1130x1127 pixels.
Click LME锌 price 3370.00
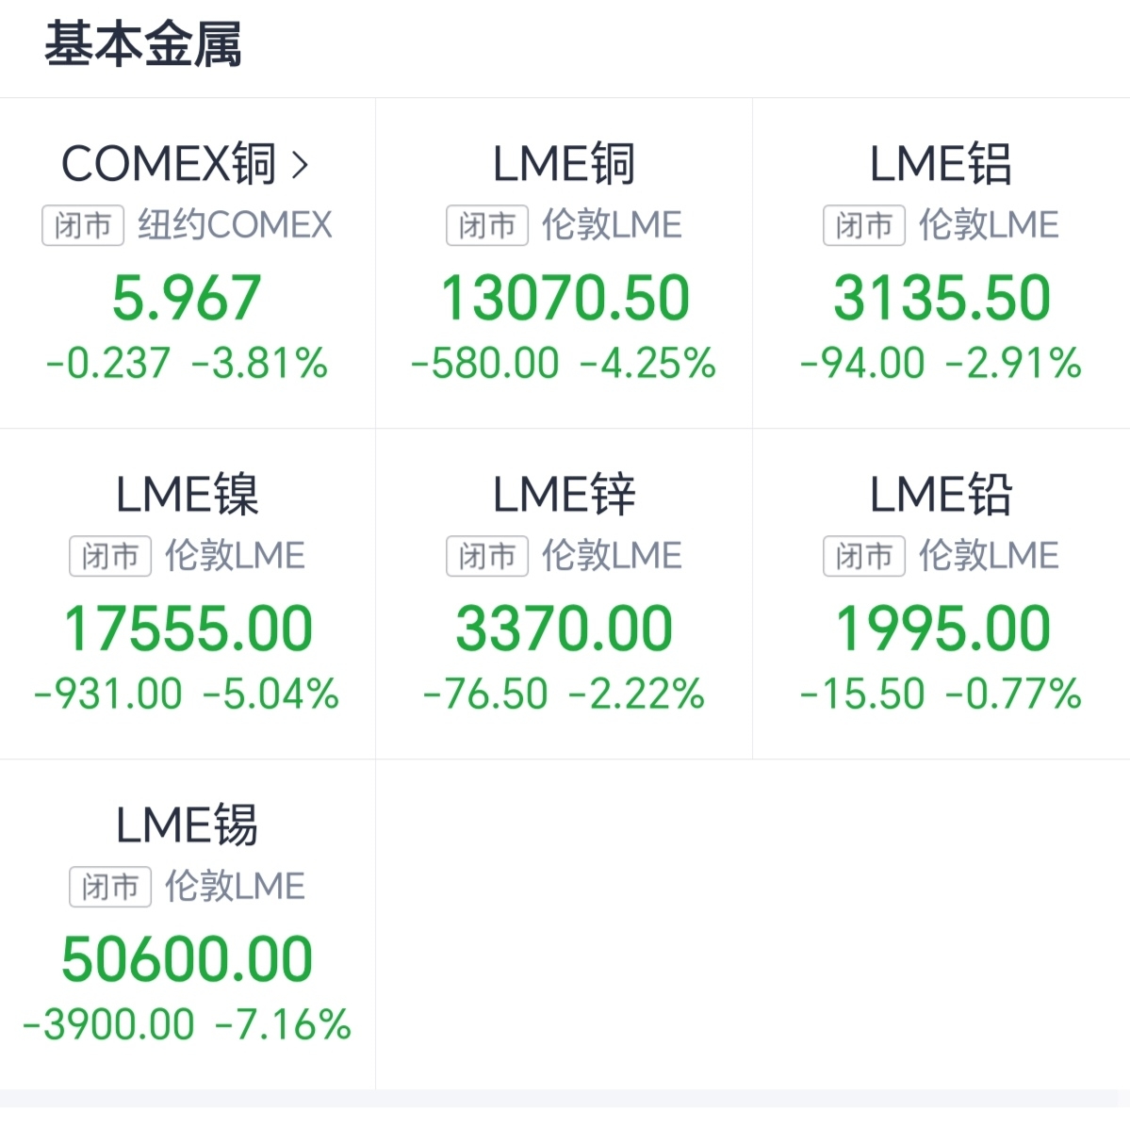click(x=564, y=629)
